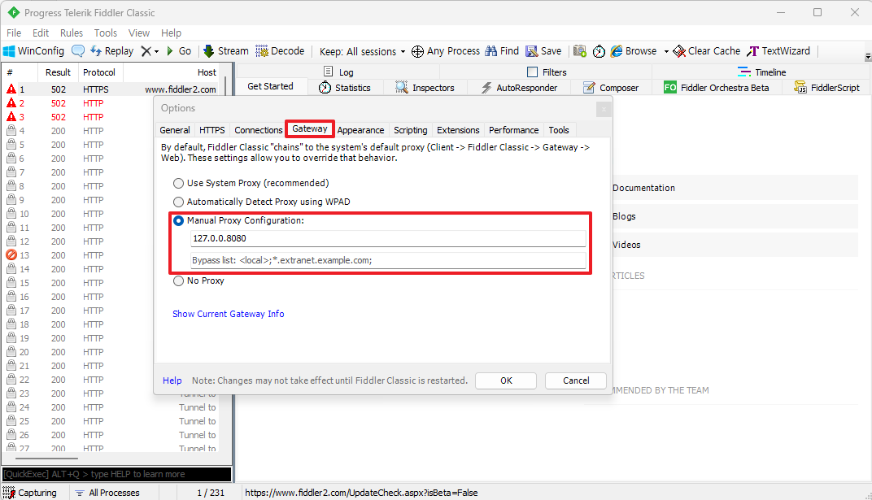This screenshot has width=872, height=500.
Task: Click the comment speech bubble icon
Action: tap(78, 51)
